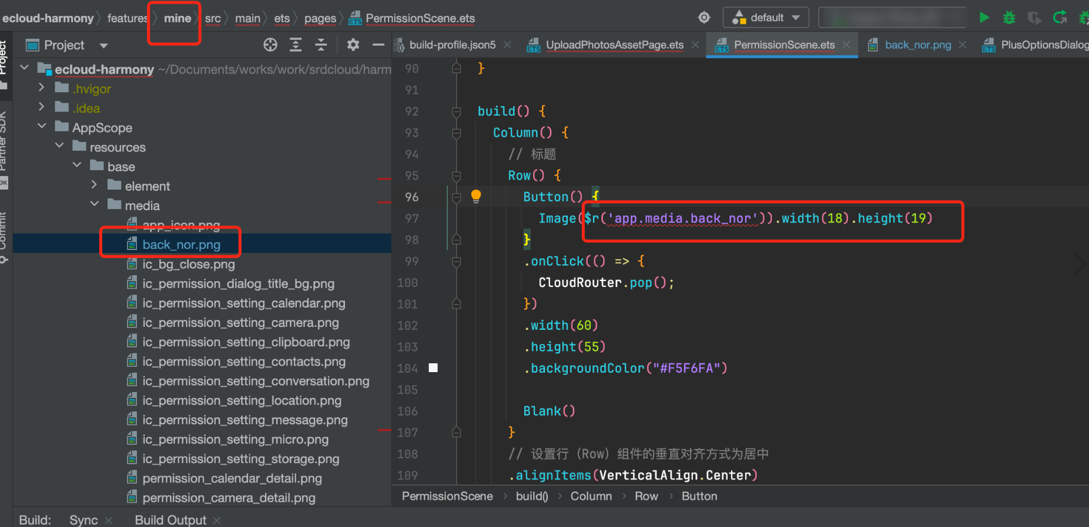Hide the Project tool window

(x=378, y=45)
